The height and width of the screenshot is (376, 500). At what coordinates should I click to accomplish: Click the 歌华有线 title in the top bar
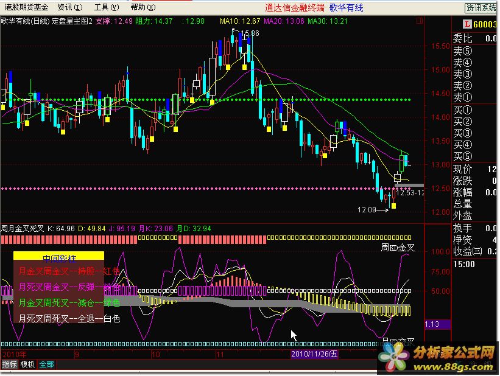[347, 8]
